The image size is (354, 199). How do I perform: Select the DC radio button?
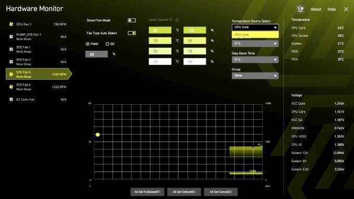coord(107,44)
